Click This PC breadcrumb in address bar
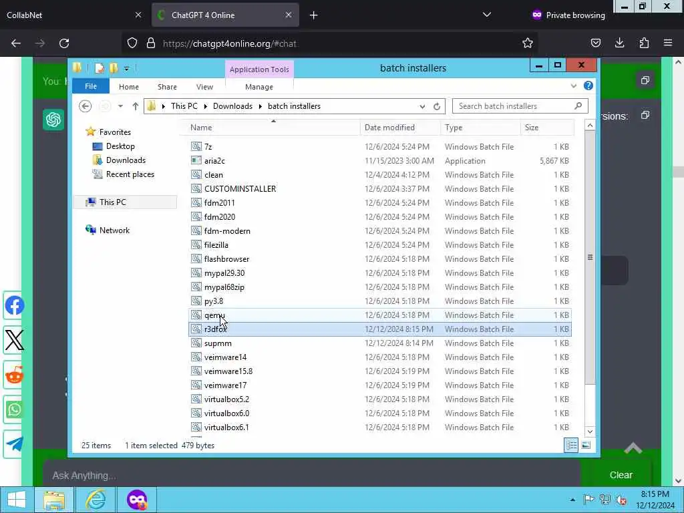Screen dimensions: 684x513 click(184, 106)
